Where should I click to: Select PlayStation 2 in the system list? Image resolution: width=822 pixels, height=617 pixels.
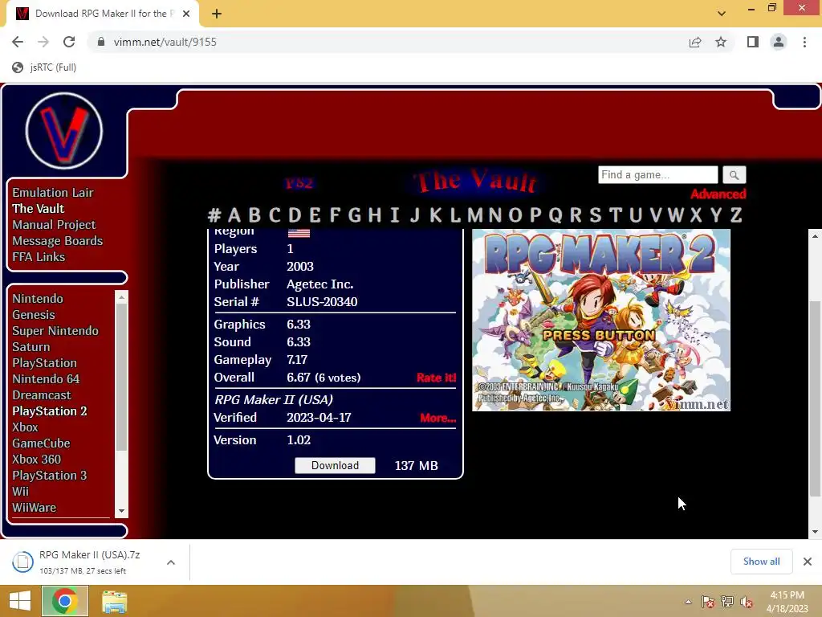pyautogui.click(x=50, y=411)
